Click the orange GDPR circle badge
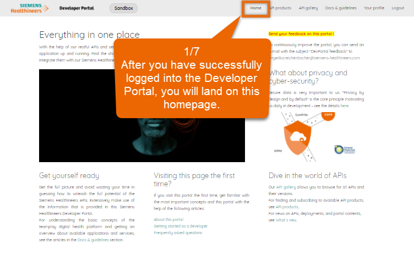414x266 pixels. click(x=328, y=117)
